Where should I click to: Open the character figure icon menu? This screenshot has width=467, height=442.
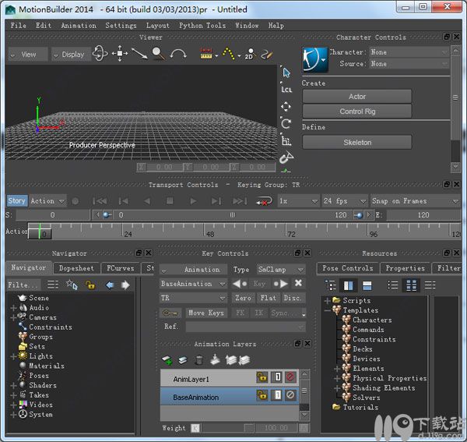(315, 60)
